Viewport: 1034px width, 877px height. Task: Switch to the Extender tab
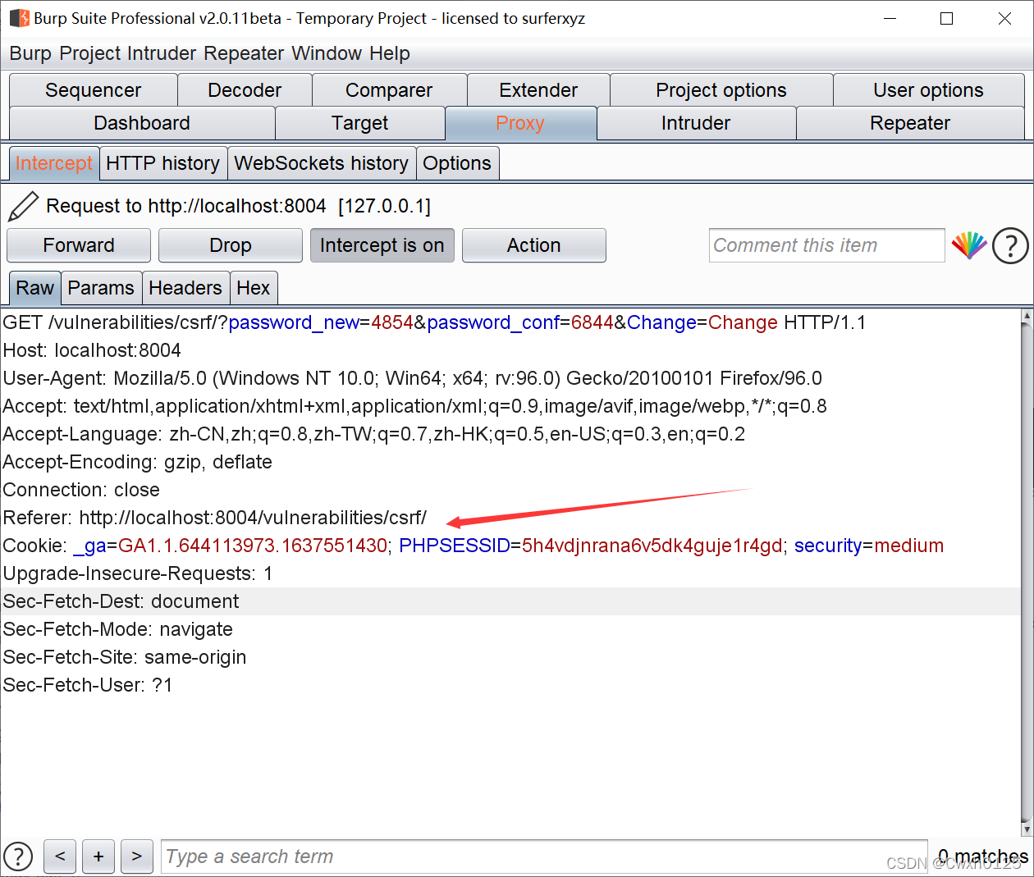tap(538, 90)
